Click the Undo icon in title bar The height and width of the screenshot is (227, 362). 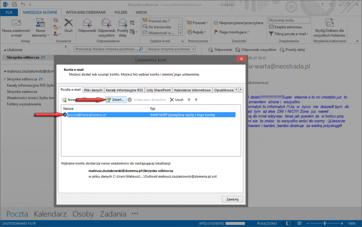coord(23,4)
